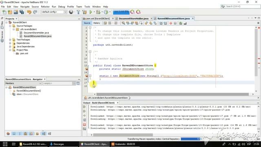Click the Save All toolbar icon
The width and height of the screenshot is (261, 147).
click(22, 12)
